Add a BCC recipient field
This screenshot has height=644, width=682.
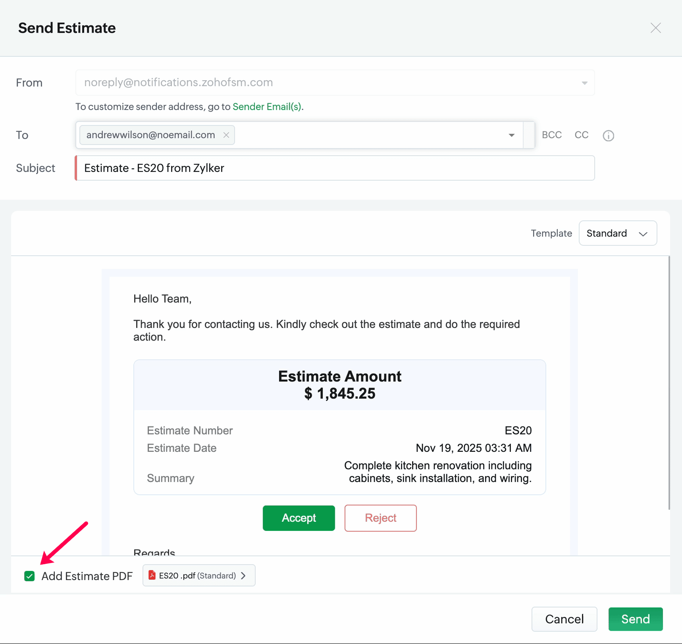pyautogui.click(x=551, y=135)
